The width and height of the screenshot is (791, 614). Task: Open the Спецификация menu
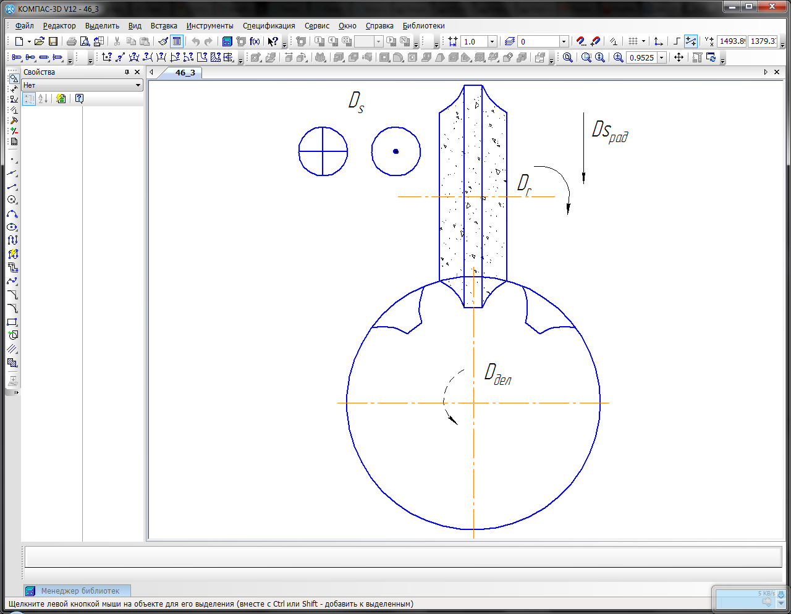pos(269,26)
